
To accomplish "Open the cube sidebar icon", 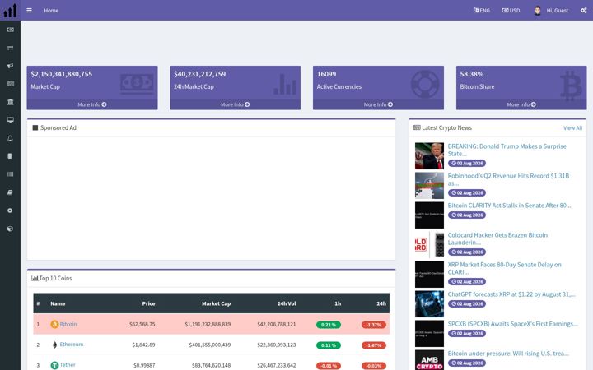I will (10, 229).
